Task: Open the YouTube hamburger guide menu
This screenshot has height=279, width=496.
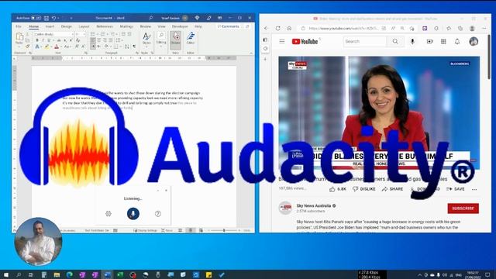Action: point(282,41)
